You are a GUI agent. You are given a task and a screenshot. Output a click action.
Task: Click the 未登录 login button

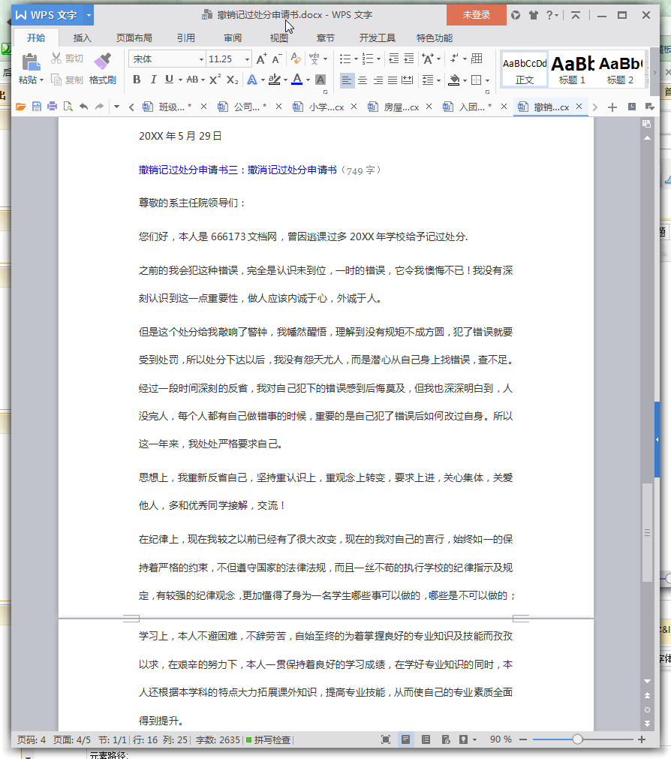point(476,15)
